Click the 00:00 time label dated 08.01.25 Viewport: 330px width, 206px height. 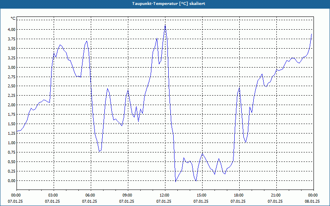[313, 195]
